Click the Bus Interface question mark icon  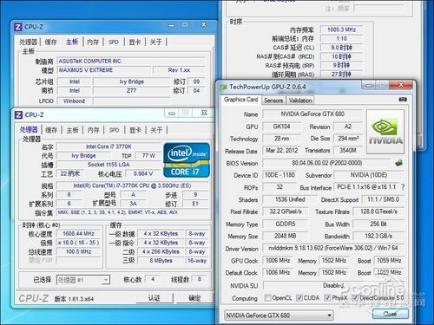point(403,187)
